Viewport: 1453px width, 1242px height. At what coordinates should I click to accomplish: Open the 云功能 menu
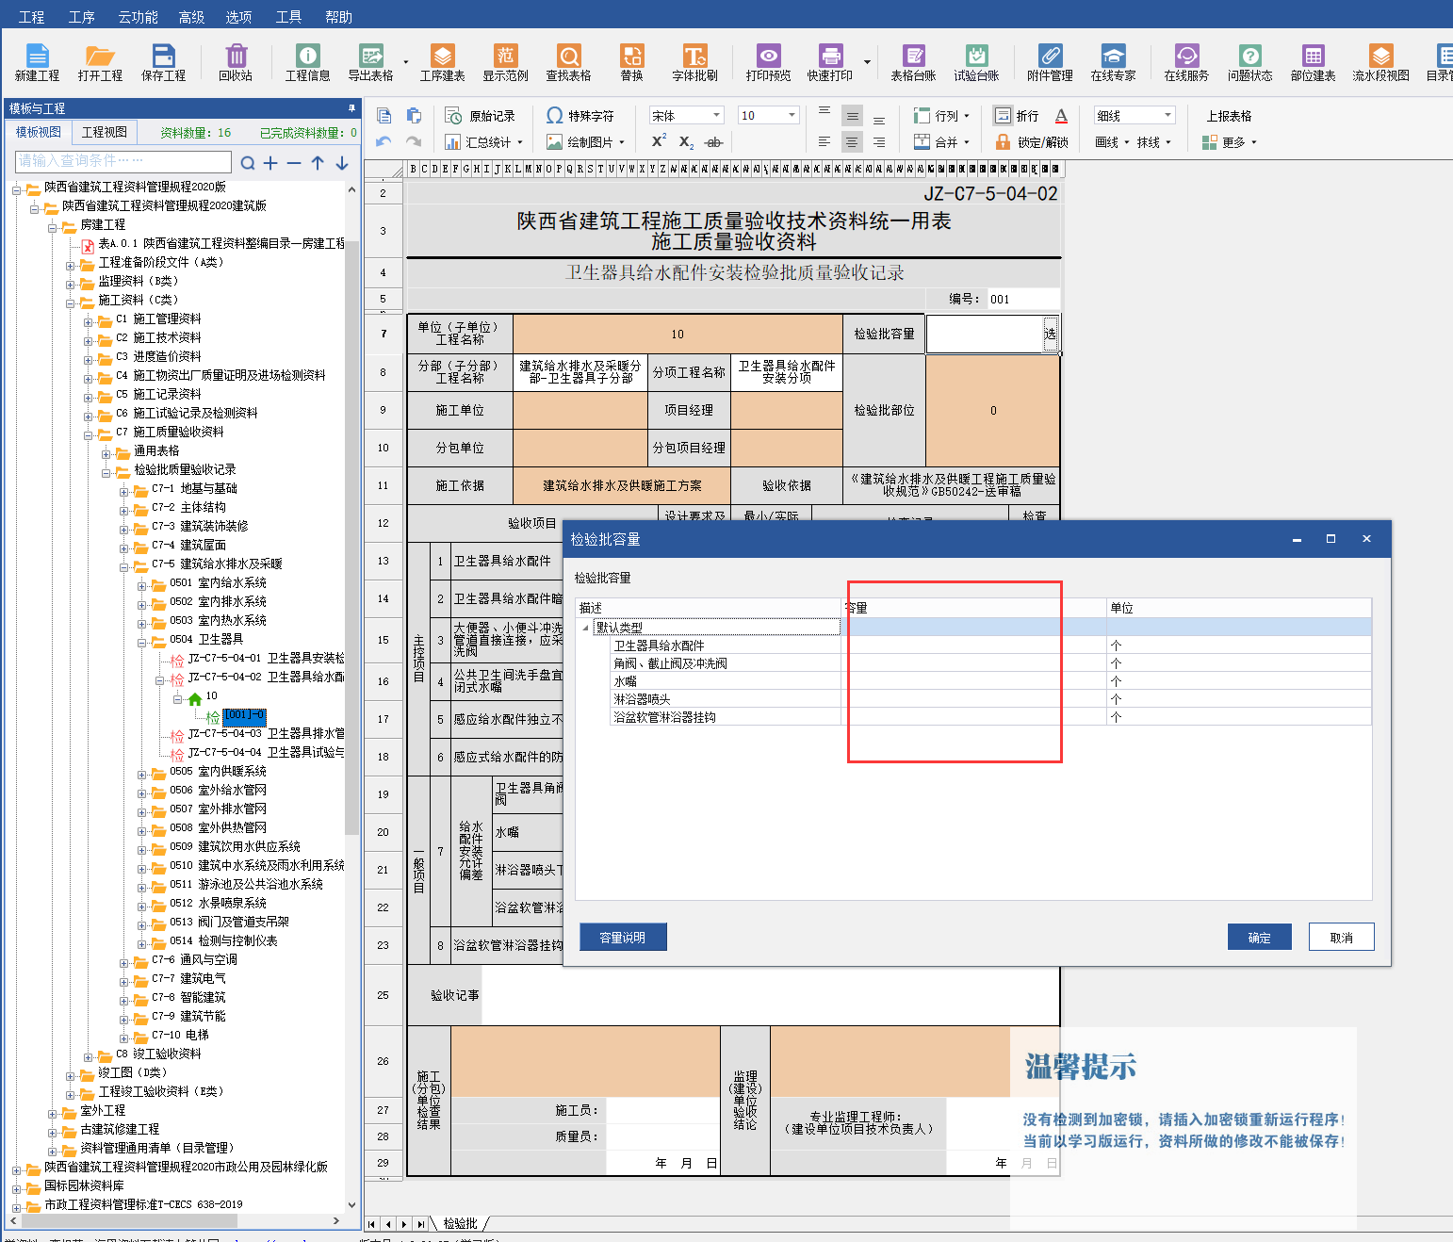[138, 17]
